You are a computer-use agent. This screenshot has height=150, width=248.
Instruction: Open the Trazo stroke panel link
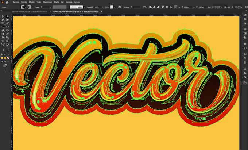tap(37, 7)
